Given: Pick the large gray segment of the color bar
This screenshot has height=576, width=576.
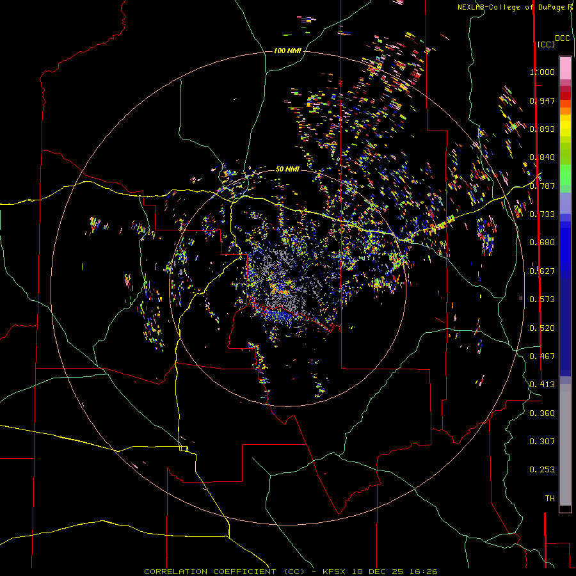Looking at the screenshot, I should pyautogui.click(x=565, y=445).
